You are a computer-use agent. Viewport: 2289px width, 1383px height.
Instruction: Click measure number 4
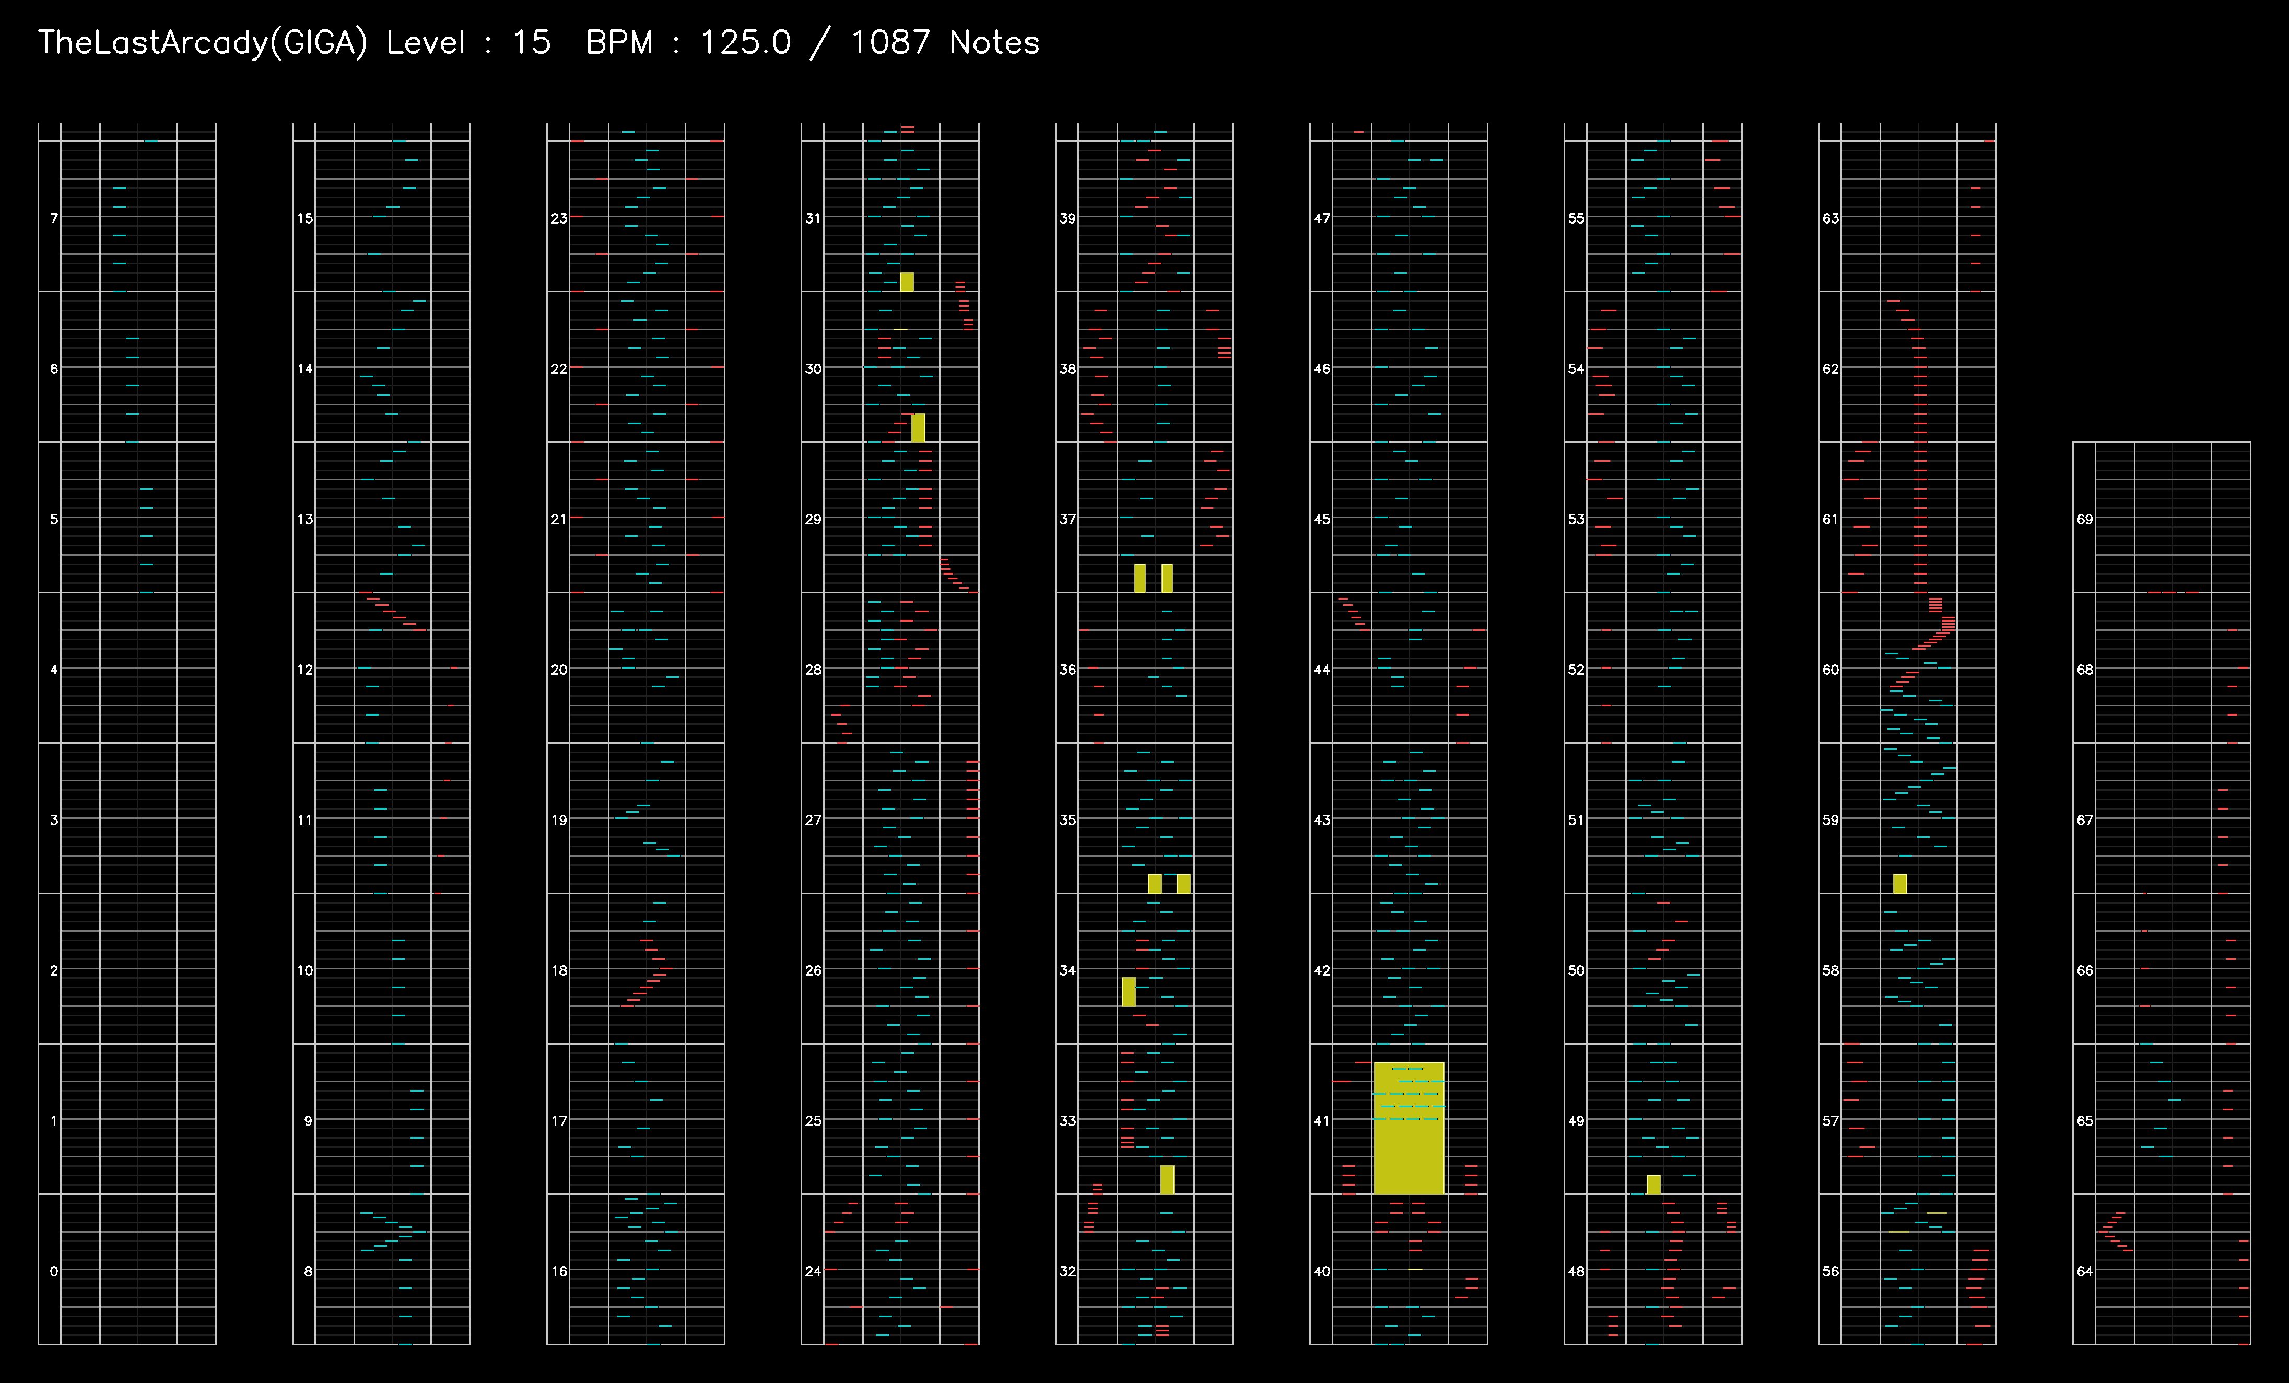point(54,669)
